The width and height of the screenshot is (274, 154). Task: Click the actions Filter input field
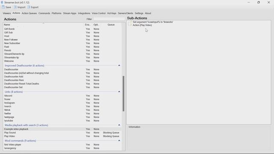coord(109,19)
